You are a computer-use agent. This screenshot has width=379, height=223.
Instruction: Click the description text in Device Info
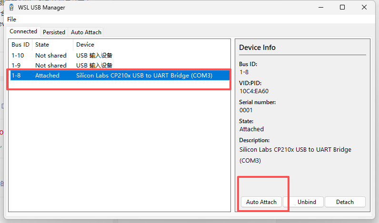[295, 155]
